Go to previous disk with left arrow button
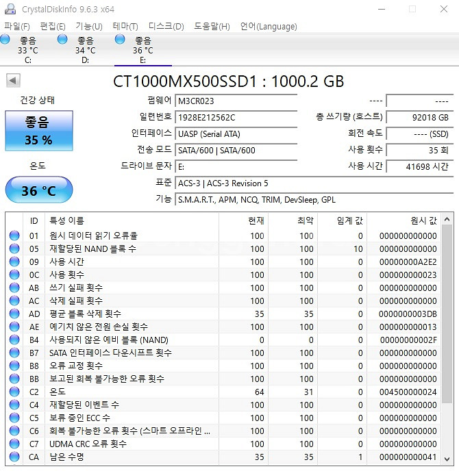This screenshot has height=471, width=459. pyautogui.click(x=13, y=81)
